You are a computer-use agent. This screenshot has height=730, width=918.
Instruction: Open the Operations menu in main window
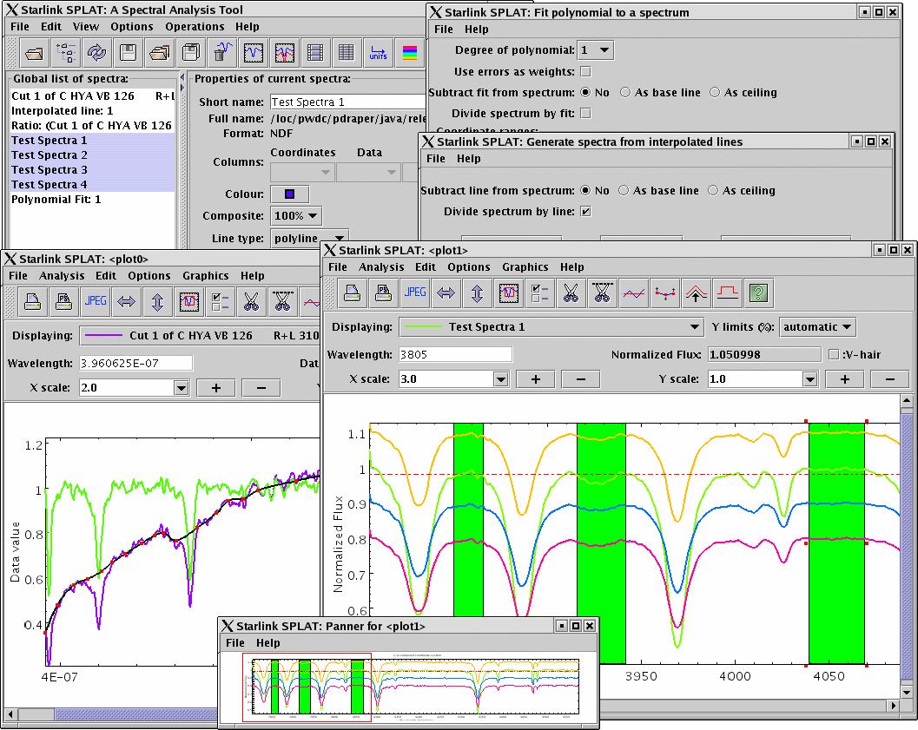tap(195, 26)
